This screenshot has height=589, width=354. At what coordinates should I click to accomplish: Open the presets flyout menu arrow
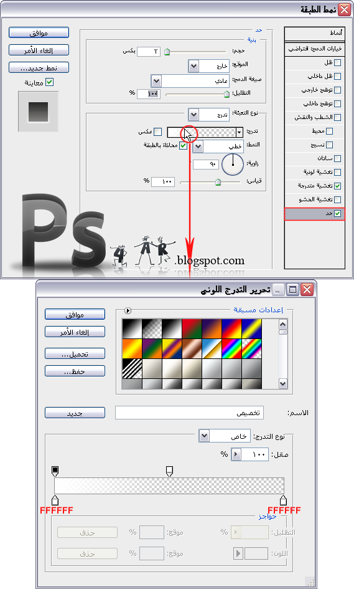[128, 310]
